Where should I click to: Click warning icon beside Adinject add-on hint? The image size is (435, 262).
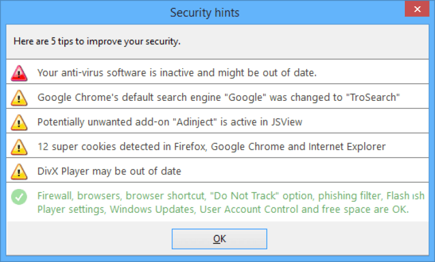tap(19, 122)
